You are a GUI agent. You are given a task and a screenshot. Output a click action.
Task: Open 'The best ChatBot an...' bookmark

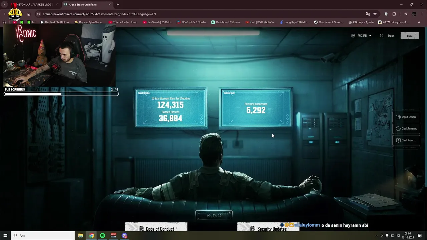coord(55,22)
